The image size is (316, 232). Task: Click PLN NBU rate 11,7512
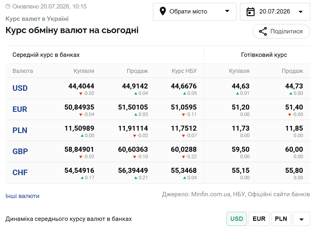(184, 128)
